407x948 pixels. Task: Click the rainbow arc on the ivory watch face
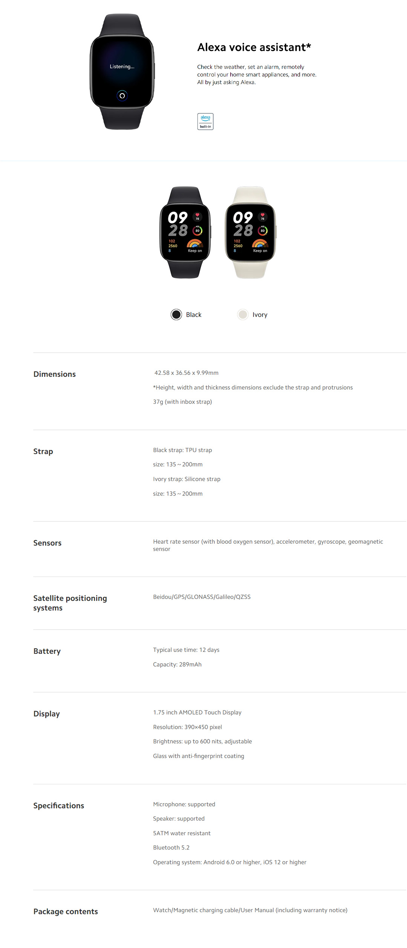[260, 244]
